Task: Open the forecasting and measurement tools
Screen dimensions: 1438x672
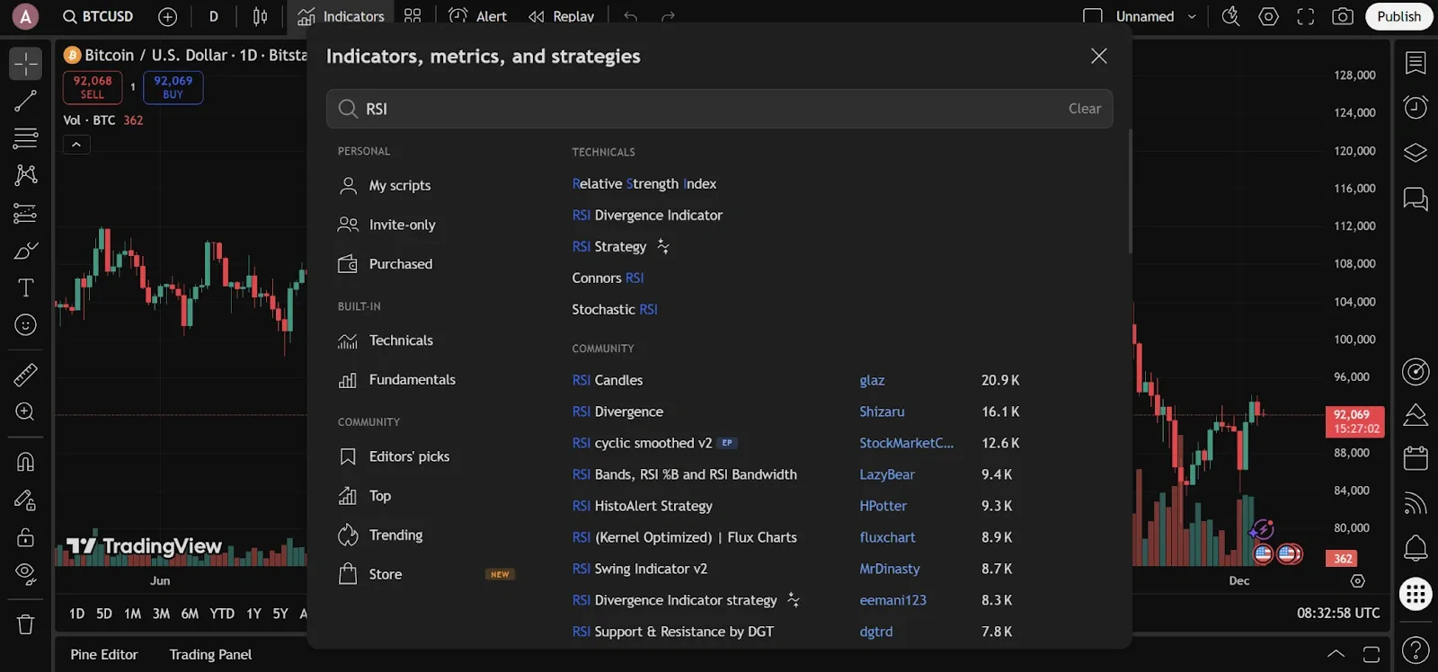Action: tap(26, 213)
